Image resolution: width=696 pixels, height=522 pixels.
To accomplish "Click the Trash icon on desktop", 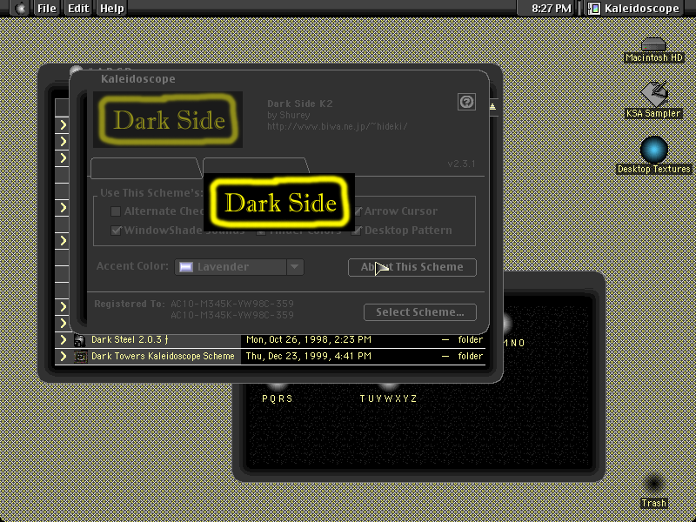I will (653, 485).
